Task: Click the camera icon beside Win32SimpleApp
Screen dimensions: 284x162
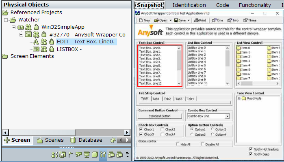Action: point(20,27)
